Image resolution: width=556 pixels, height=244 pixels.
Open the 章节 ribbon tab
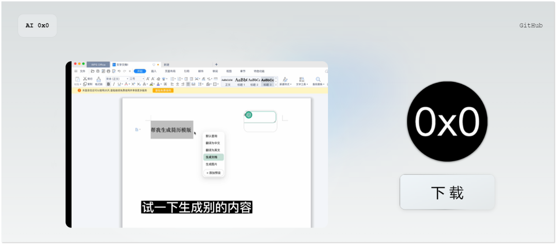pos(243,71)
